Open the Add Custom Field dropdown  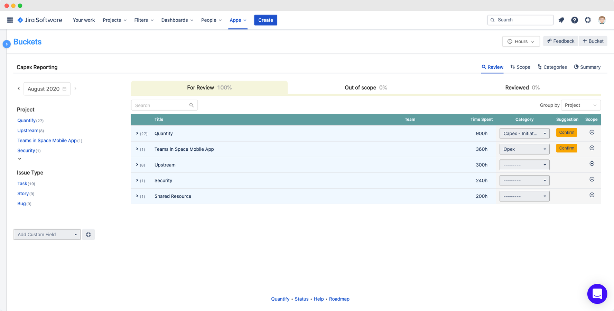click(47, 235)
